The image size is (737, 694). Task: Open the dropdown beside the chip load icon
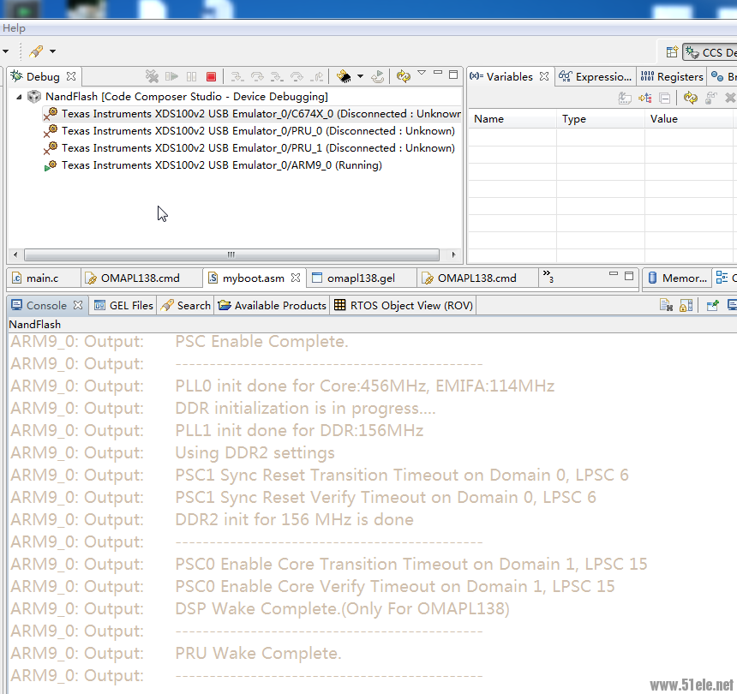point(360,77)
